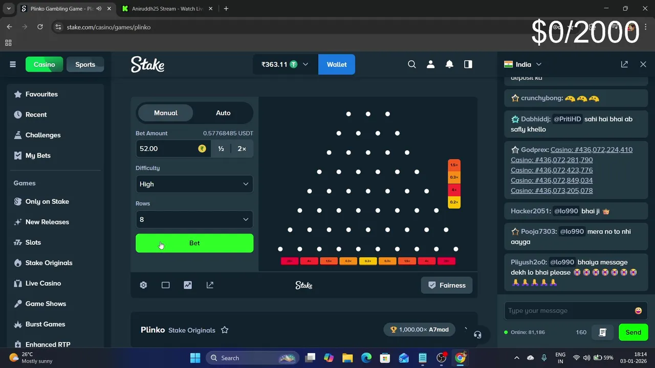Select the Casino section toggle
This screenshot has height=368, width=655.
(x=45, y=64)
